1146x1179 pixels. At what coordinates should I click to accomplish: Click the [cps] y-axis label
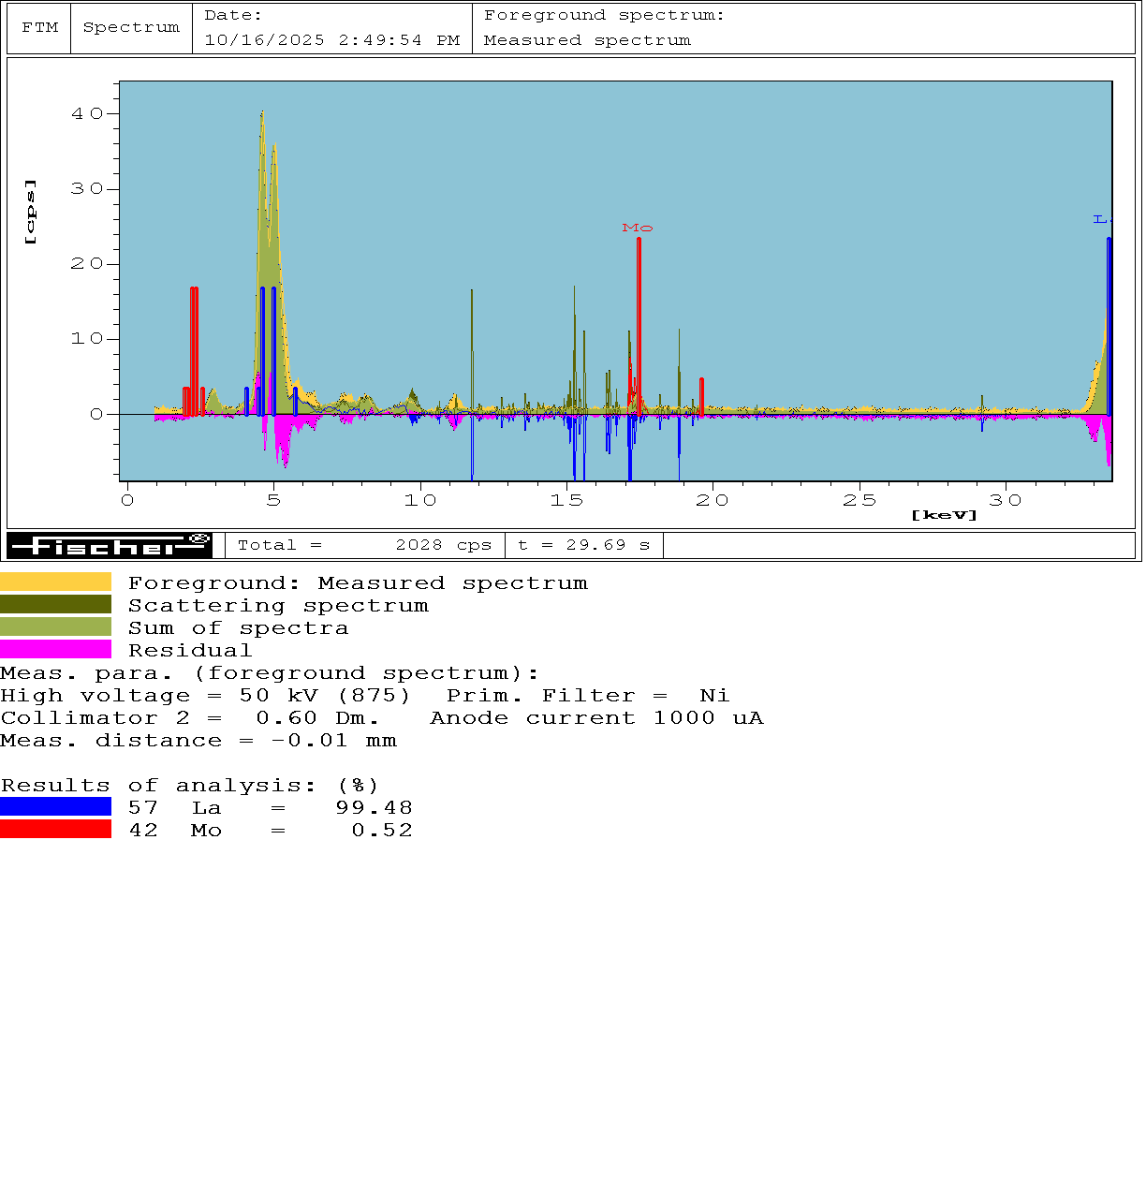31,212
